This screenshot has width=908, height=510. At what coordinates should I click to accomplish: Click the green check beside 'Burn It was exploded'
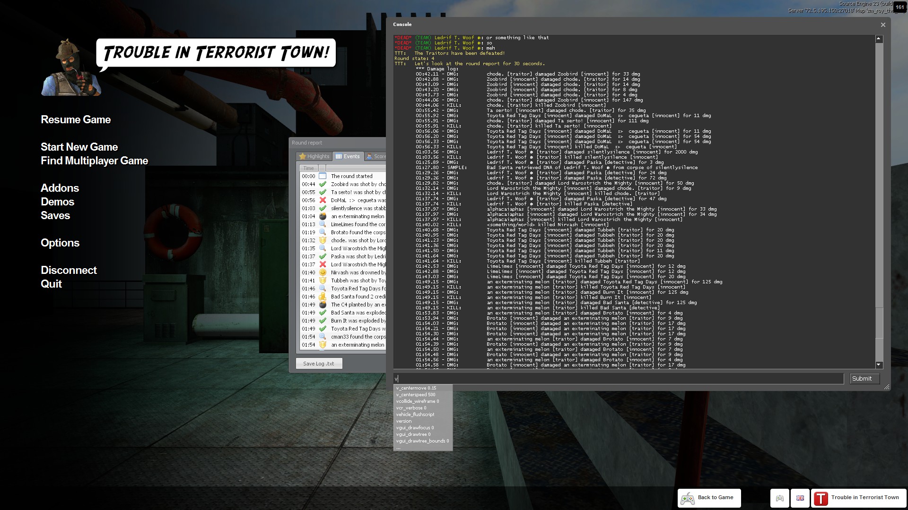[323, 321]
